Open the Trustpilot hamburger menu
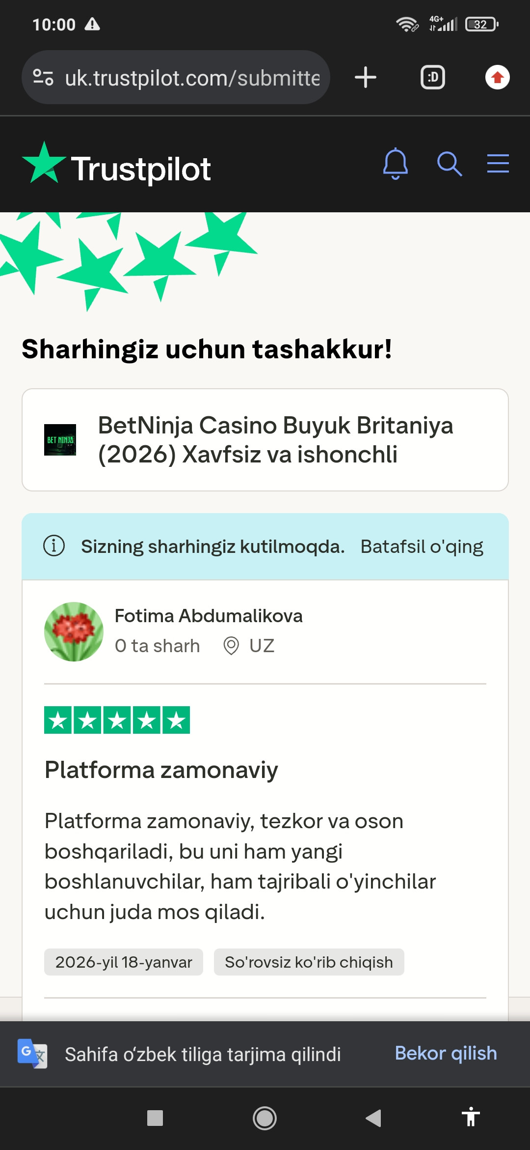Image resolution: width=530 pixels, height=1150 pixels. (x=498, y=163)
